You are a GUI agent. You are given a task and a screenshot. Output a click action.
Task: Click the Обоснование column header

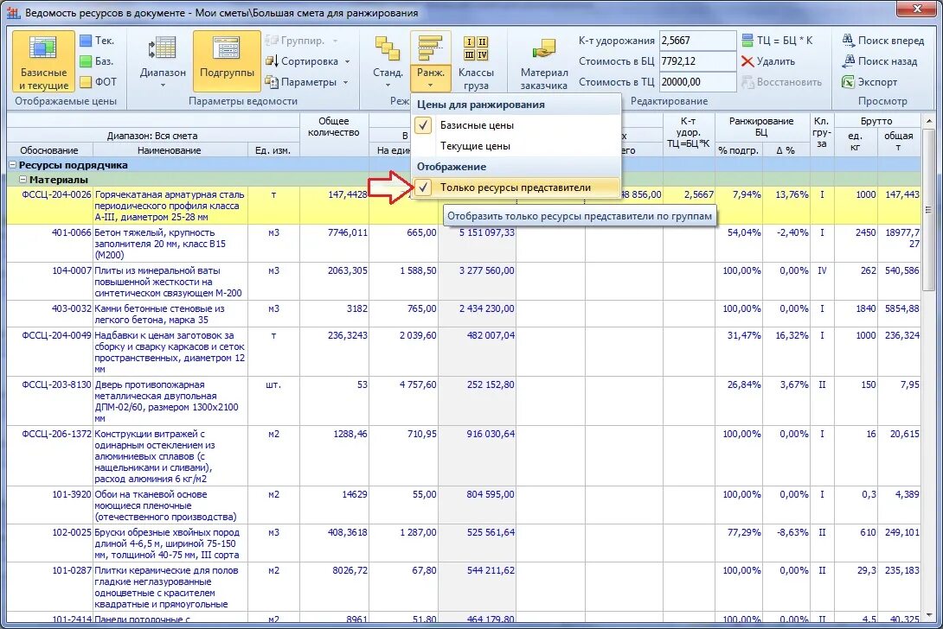click(x=48, y=150)
